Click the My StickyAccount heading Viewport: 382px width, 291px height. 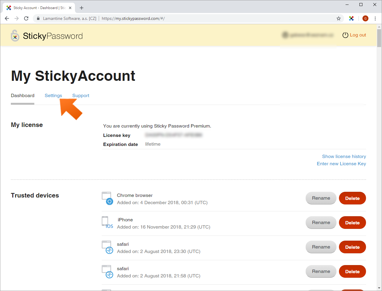[73, 76]
